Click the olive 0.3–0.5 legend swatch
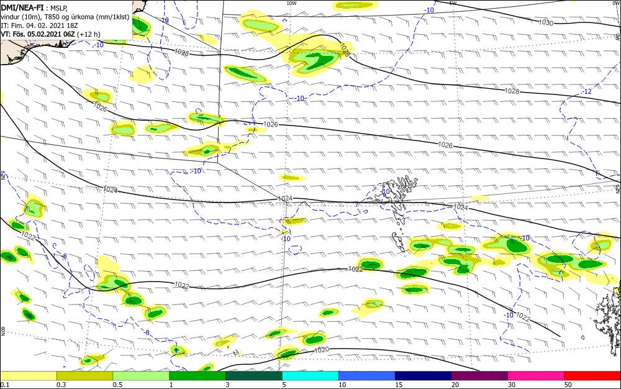 click(84, 375)
